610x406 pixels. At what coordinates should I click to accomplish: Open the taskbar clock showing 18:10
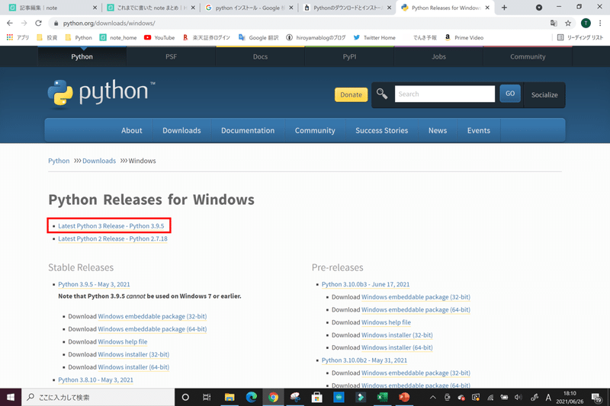point(570,397)
